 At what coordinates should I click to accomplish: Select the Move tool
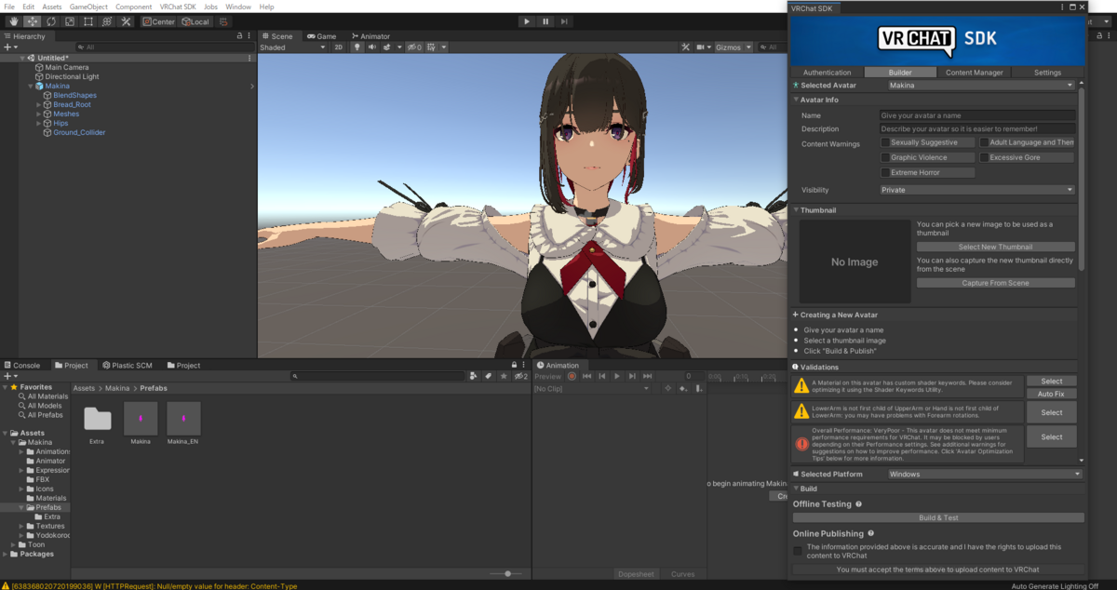coord(32,21)
